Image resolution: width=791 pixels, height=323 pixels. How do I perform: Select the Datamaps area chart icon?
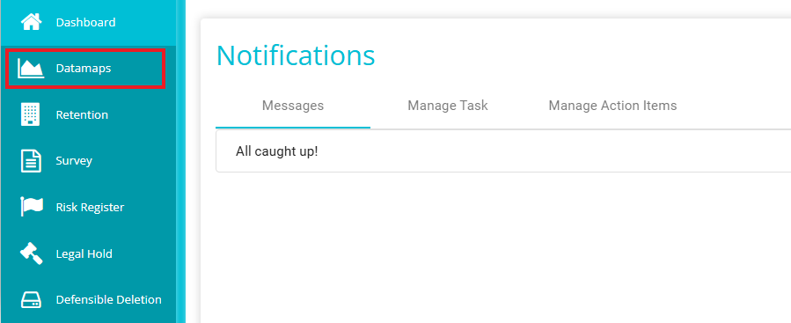tap(32, 69)
